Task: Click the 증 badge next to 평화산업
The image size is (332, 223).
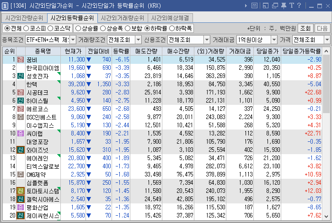Action: coord(21,207)
